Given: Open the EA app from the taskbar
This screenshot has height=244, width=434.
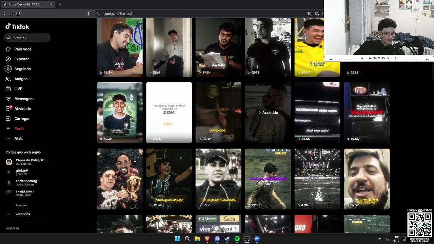Looking at the screenshot, I should point(257,239).
